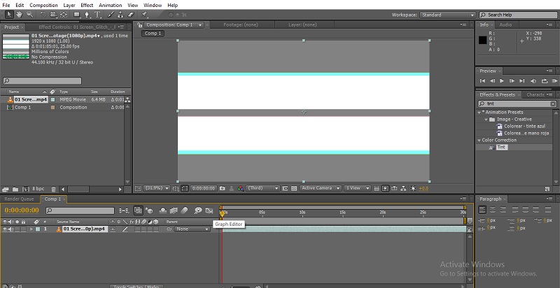560x288 pixels.
Task: Open the Comp flowchart view icon
Action: (x=404, y=188)
